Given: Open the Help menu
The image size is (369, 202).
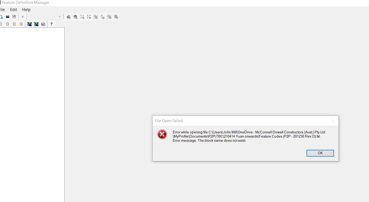Looking at the screenshot, I should click(x=26, y=9).
